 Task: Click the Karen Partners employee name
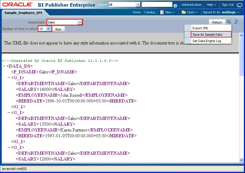(74, 130)
